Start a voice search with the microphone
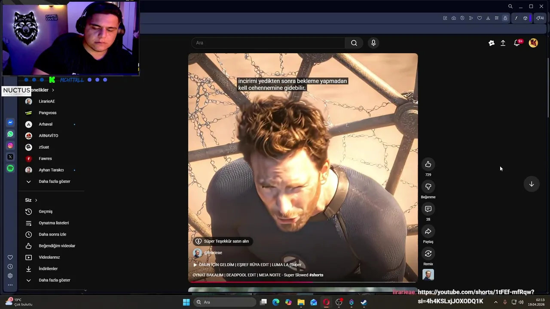 [373, 43]
